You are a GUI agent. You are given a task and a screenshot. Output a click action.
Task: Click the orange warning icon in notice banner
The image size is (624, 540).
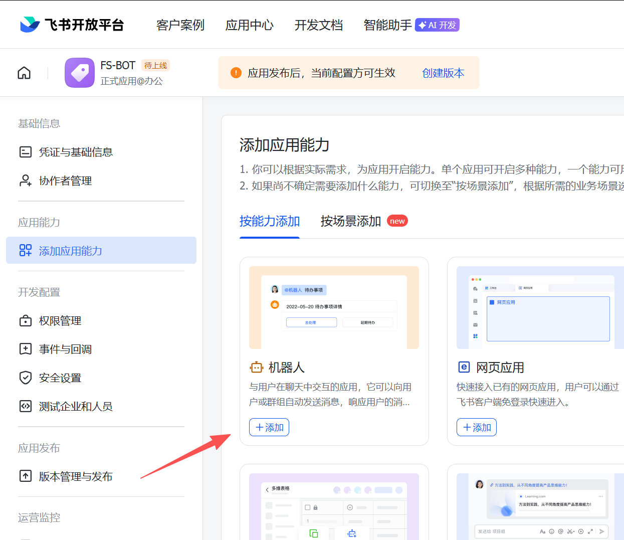coord(236,73)
